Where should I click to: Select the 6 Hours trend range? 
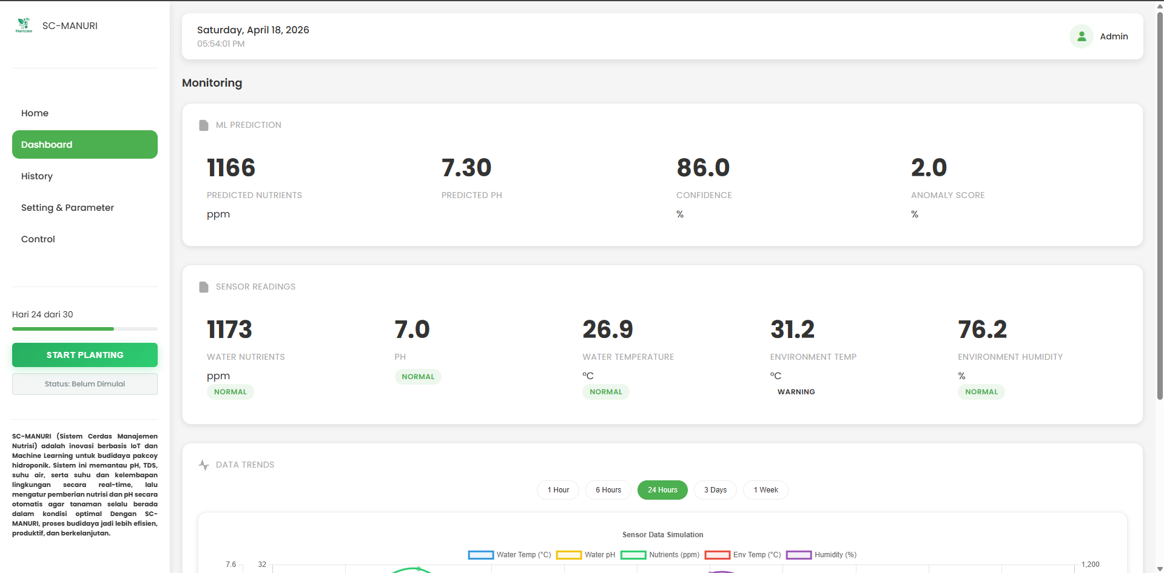tap(608, 490)
